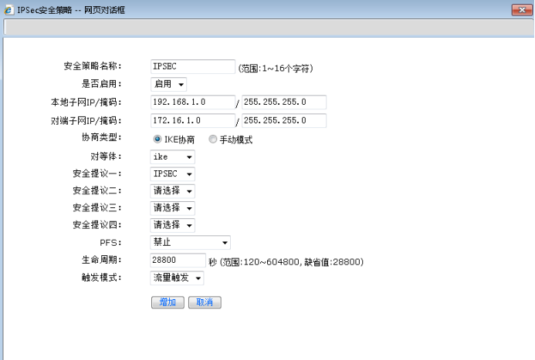Close the IPSec security policy dialog
Viewport: 535px width, 360px height.
[x=522, y=10]
